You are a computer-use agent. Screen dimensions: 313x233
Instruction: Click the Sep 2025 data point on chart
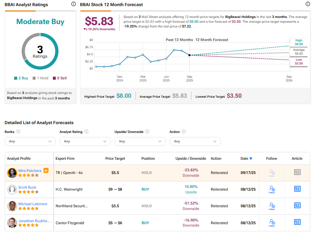click(189, 55)
